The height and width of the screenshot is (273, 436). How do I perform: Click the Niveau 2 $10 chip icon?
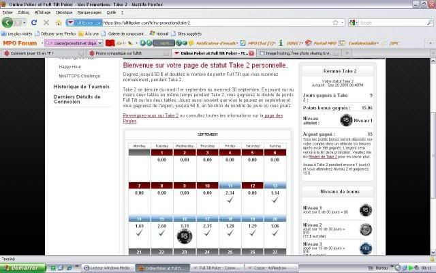click(x=366, y=229)
